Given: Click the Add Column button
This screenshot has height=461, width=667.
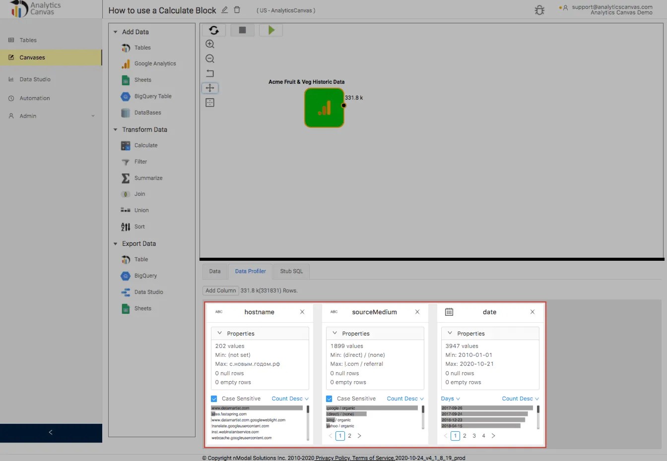Looking at the screenshot, I should point(221,290).
